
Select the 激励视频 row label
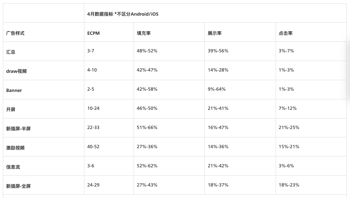click(x=15, y=148)
